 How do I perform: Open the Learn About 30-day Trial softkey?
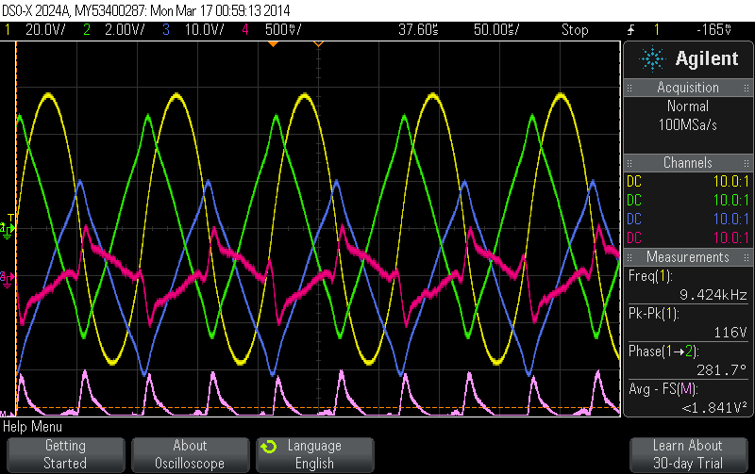(688, 454)
